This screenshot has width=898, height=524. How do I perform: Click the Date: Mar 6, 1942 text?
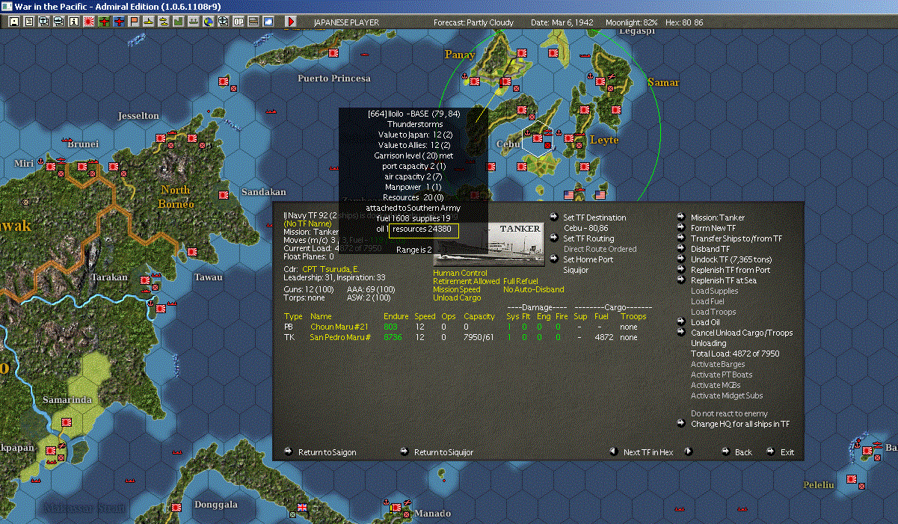[x=562, y=22]
